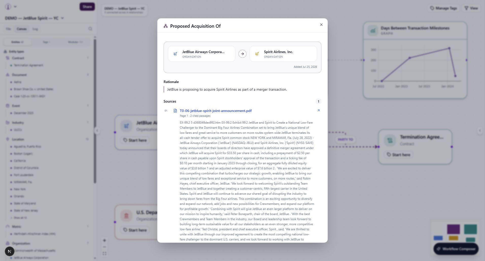
Task: Click the JetBlue node airplane icon on canvas
Action: [126, 126]
